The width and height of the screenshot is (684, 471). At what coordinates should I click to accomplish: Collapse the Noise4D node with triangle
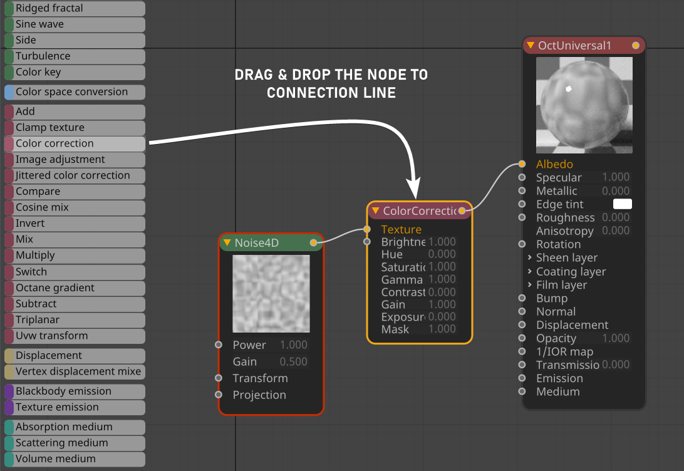227,242
